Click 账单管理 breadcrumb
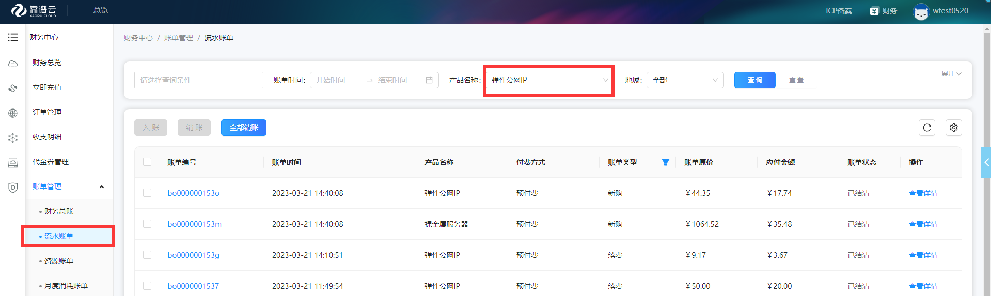The height and width of the screenshot is (296, 991). [179, 38]
